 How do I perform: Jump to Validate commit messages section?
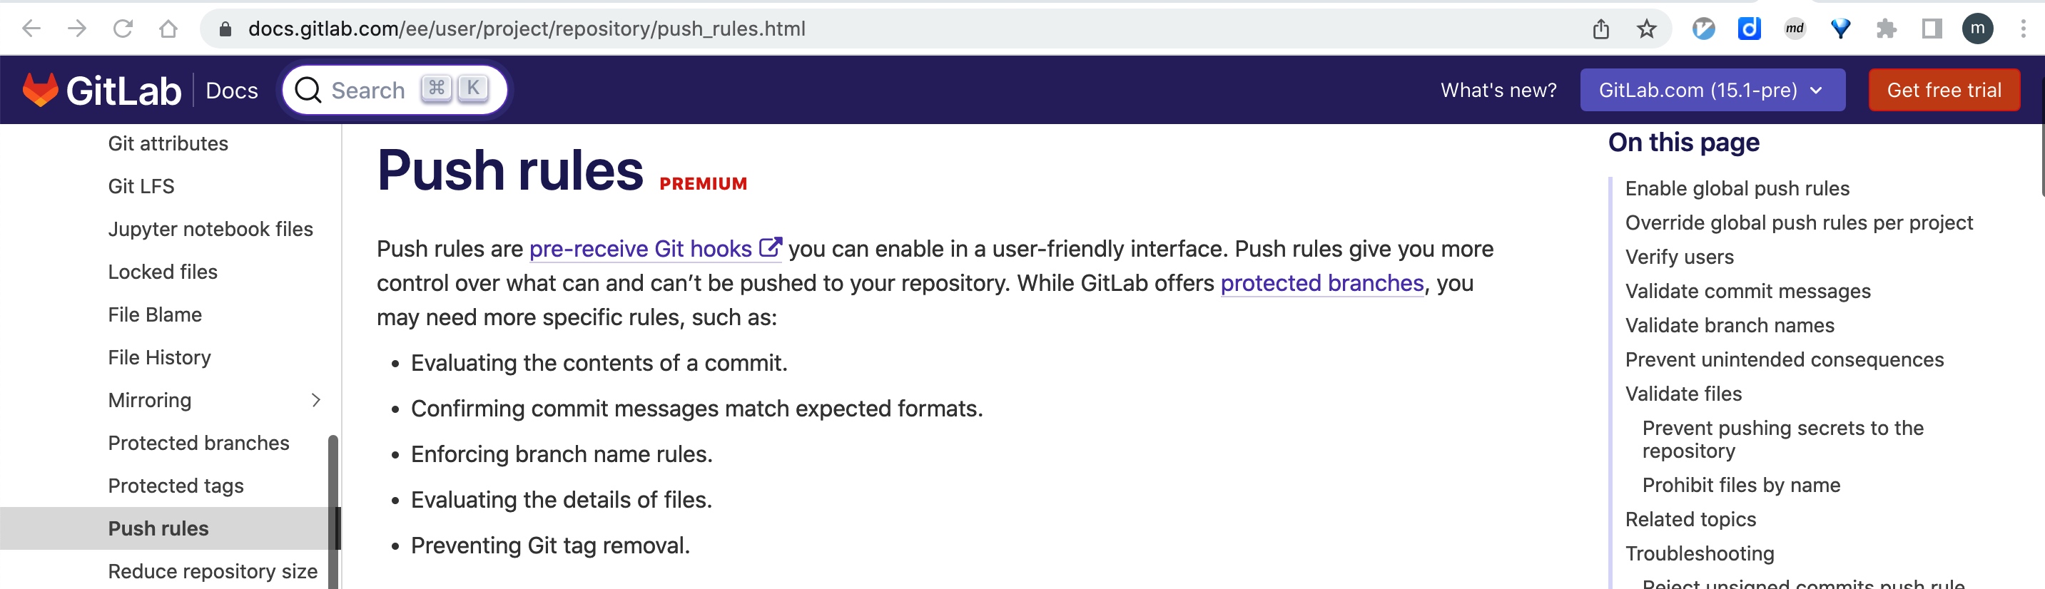pyautogui.click(x=1747, y=292)
